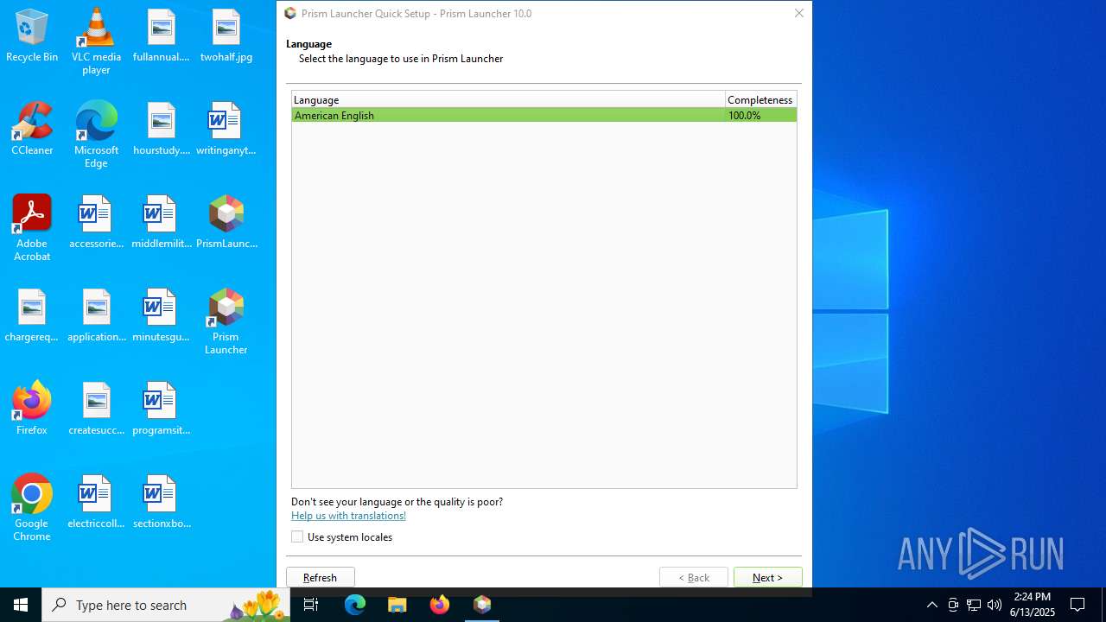Open File Explorer from the taskbar

[x=397, y=605]
